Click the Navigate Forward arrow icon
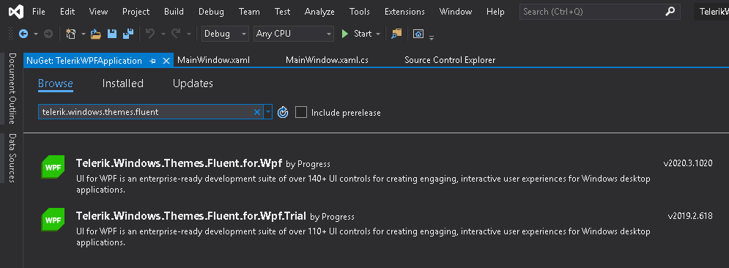 [48, 34]
